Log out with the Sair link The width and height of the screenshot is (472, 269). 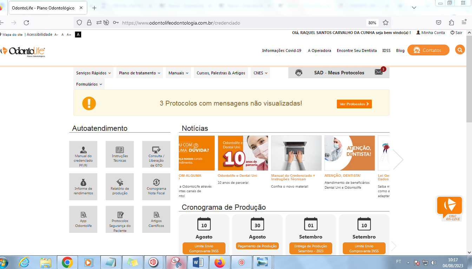pos(457,33)
